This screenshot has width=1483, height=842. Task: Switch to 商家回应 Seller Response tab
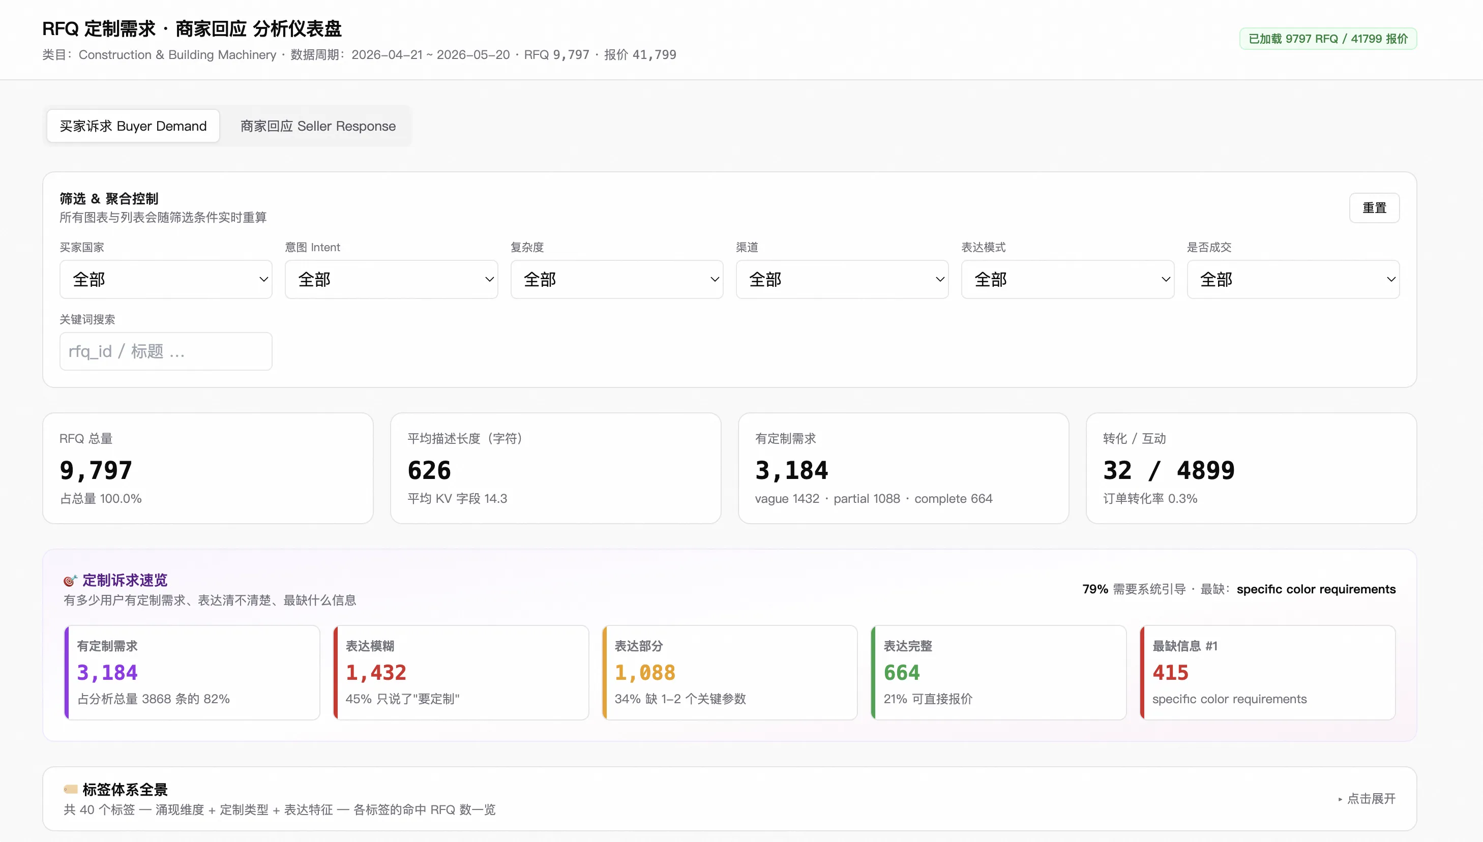pyautogui.click(x=318, y=126)
